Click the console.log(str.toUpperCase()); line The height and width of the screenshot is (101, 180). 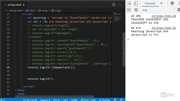click(x=51, y=67)
